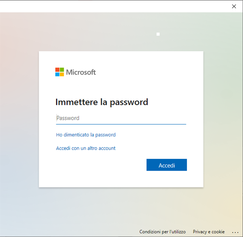The width and height of the screenshot is (243, 237).
Task: Open the "Privacy e cookie" link
Action: point(209,232)
